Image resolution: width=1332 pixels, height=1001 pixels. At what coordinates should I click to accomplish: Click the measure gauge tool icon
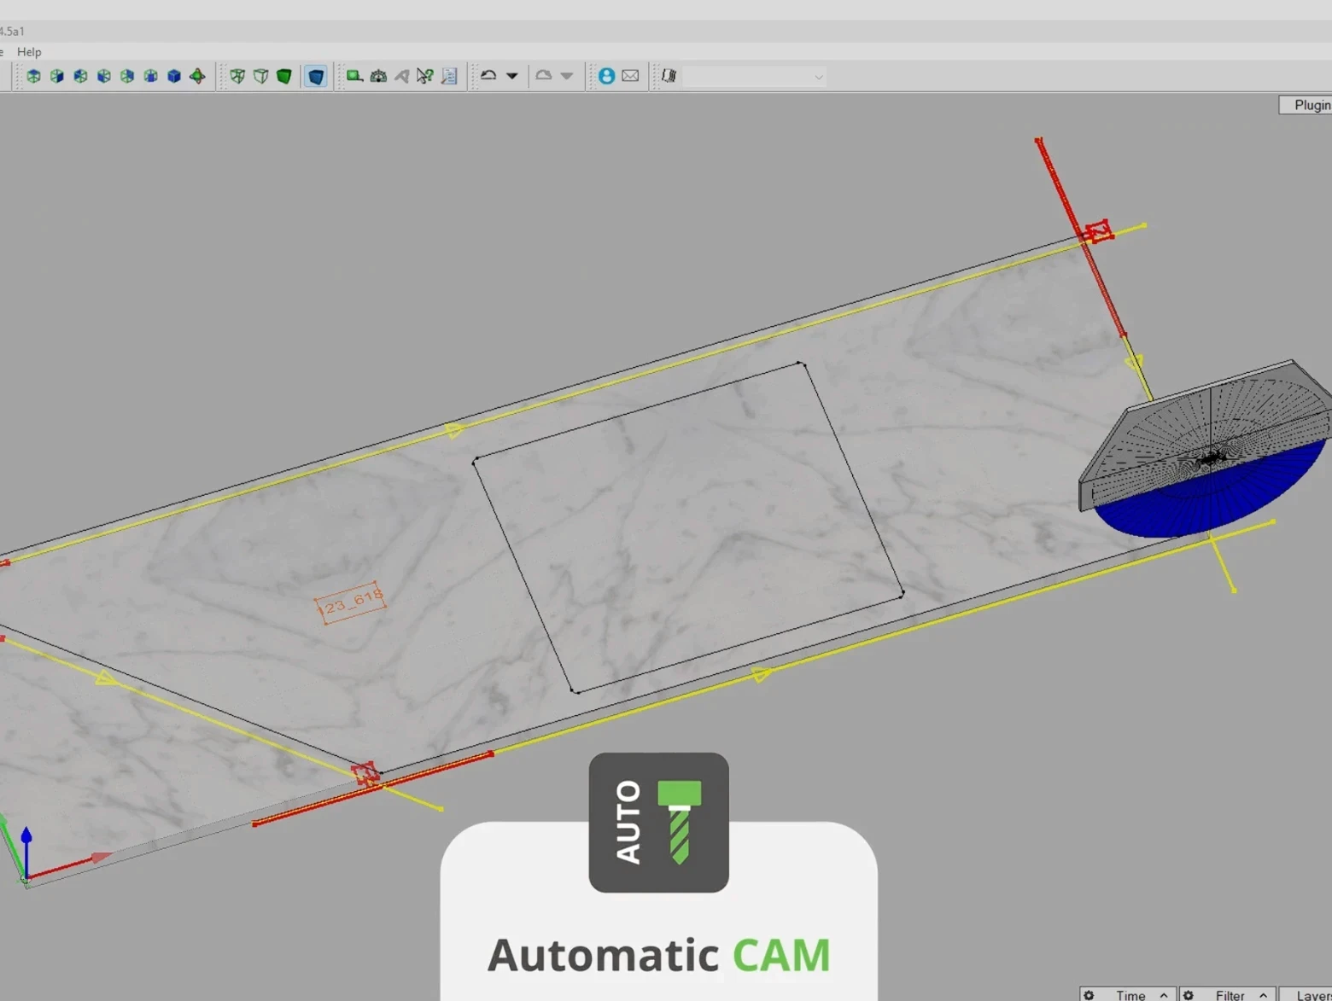378,76
